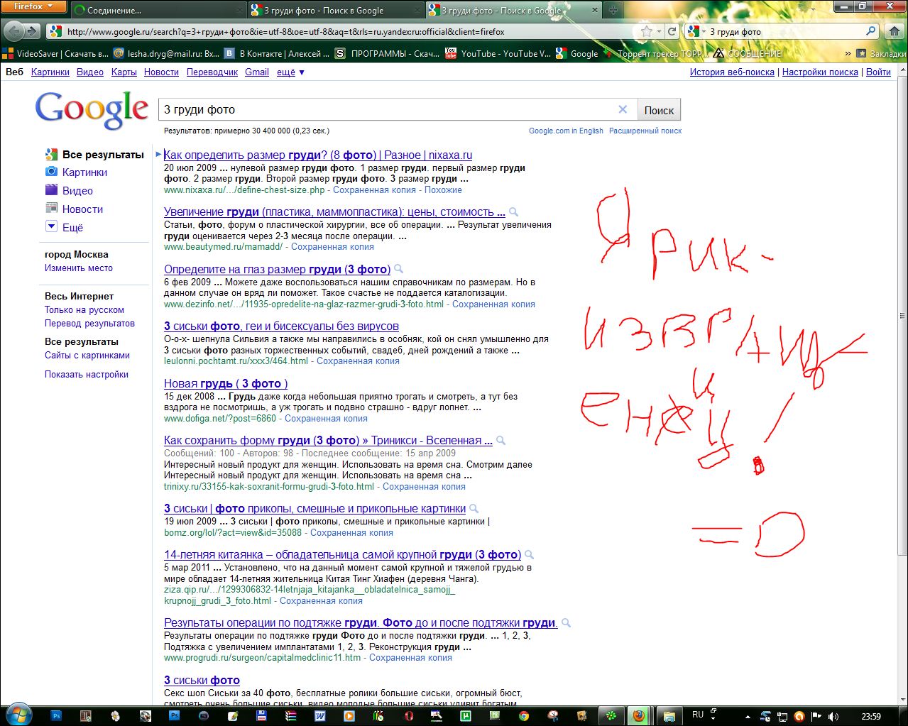Image resolution: width=908 pixels, height=726 pixels.
Task: Click the Войти sign-in link
Action: point(878,72)
